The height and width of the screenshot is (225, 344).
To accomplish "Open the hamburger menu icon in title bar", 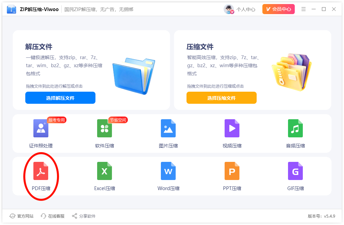I will 304,9.
